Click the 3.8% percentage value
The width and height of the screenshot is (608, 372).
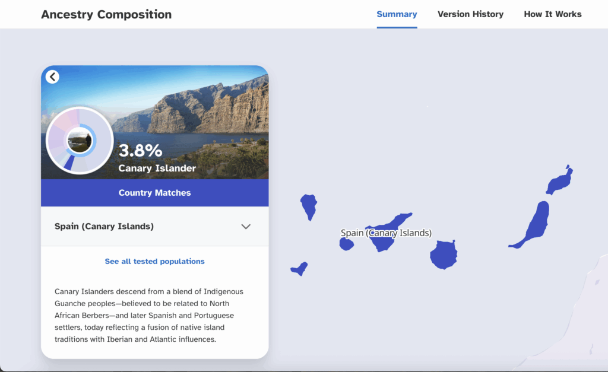coord(140,151)
